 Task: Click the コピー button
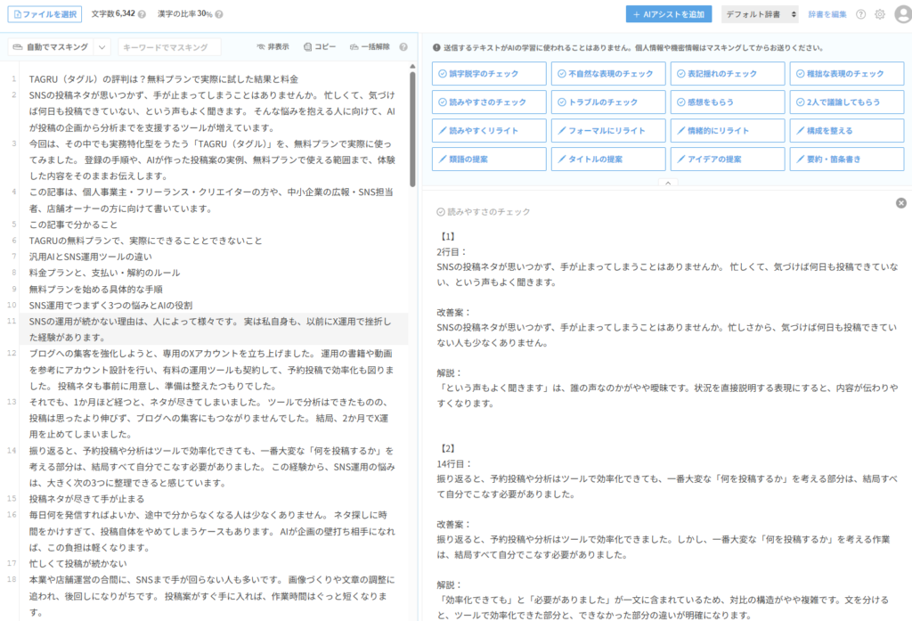point(320,46)
